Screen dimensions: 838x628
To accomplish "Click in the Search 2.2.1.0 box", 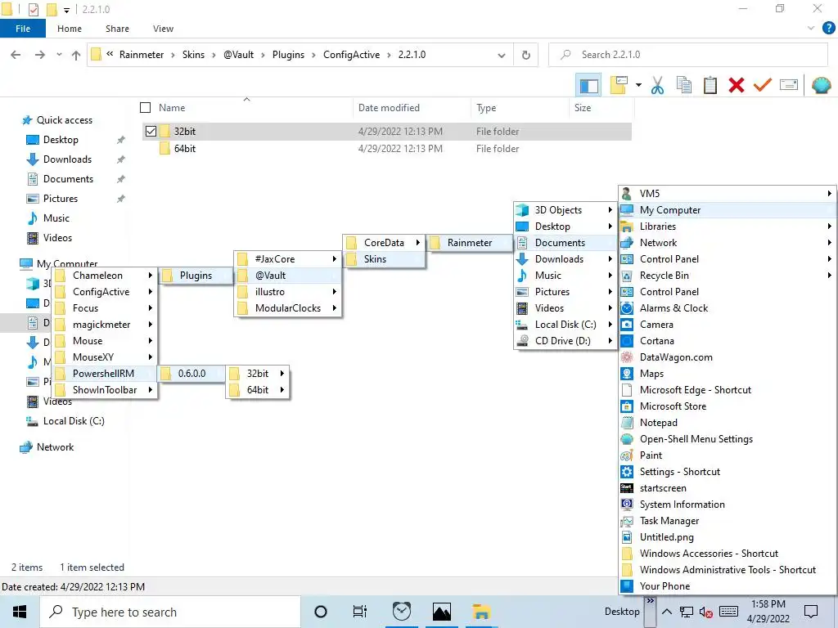I will tap(688, 55).
